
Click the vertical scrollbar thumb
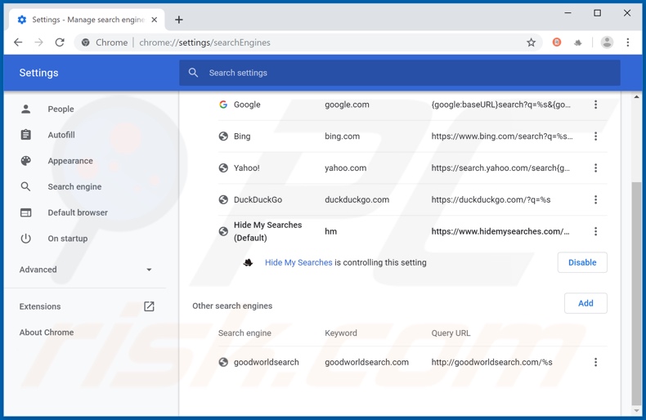pyautogui.click(x=636, y=293)
